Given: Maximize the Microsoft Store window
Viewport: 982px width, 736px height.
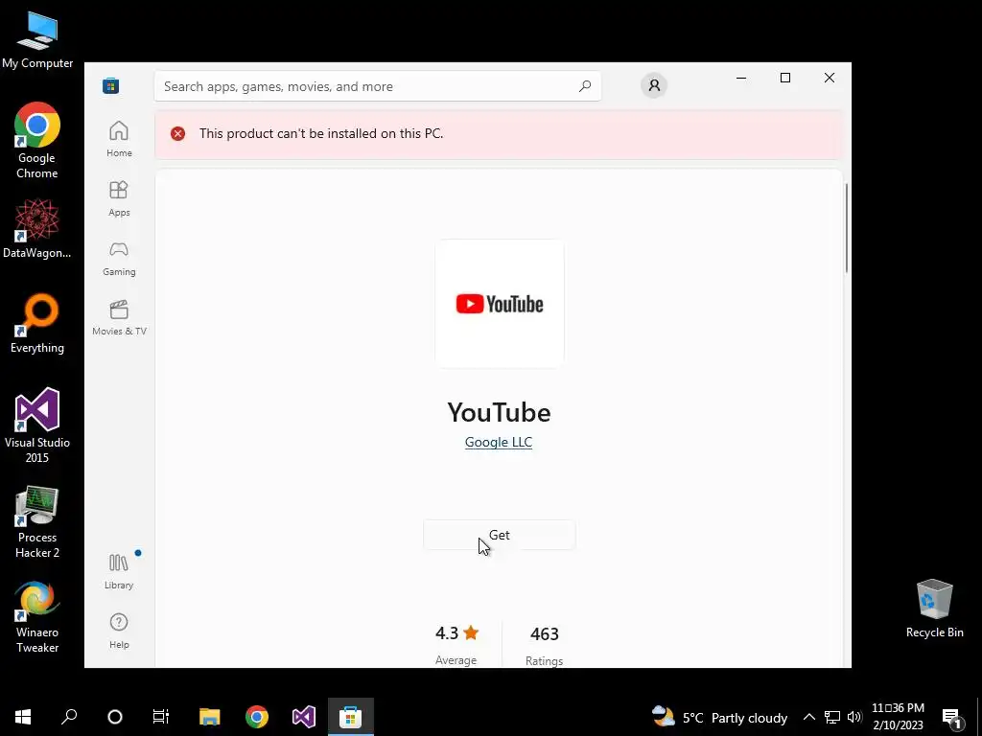Looking at the screenshot, I should click(785, 78).
